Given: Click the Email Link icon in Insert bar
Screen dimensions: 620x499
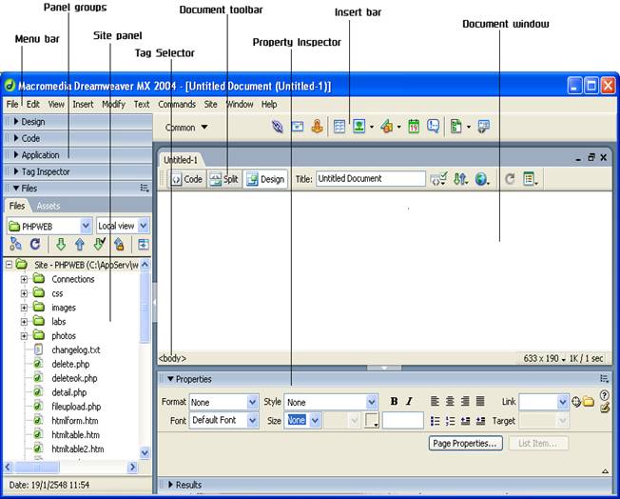Looking at the screenshot, I should point(298,127).
